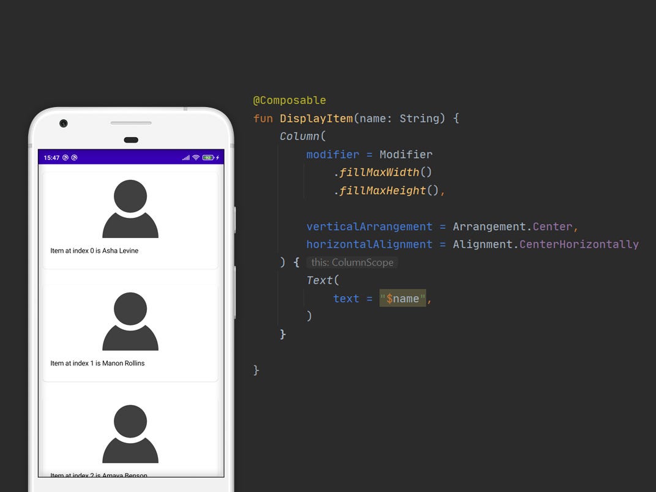Select the 'Item at index 1 is Manon Rollins' text
Image resolution: width=656 pixels, height=492 pixels.
(96, 363)
